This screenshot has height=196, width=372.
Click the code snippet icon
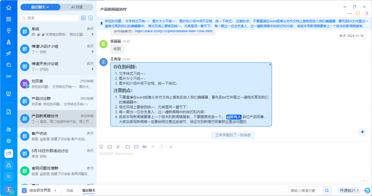136,147
